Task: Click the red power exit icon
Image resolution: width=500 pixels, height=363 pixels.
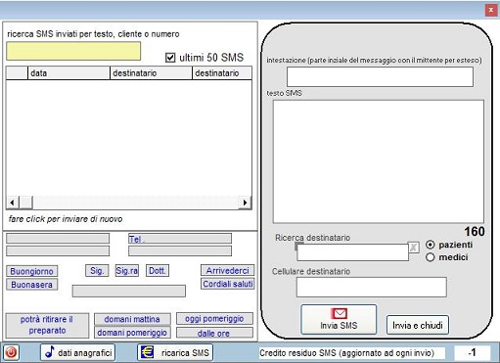Action: tap(12, 352)
